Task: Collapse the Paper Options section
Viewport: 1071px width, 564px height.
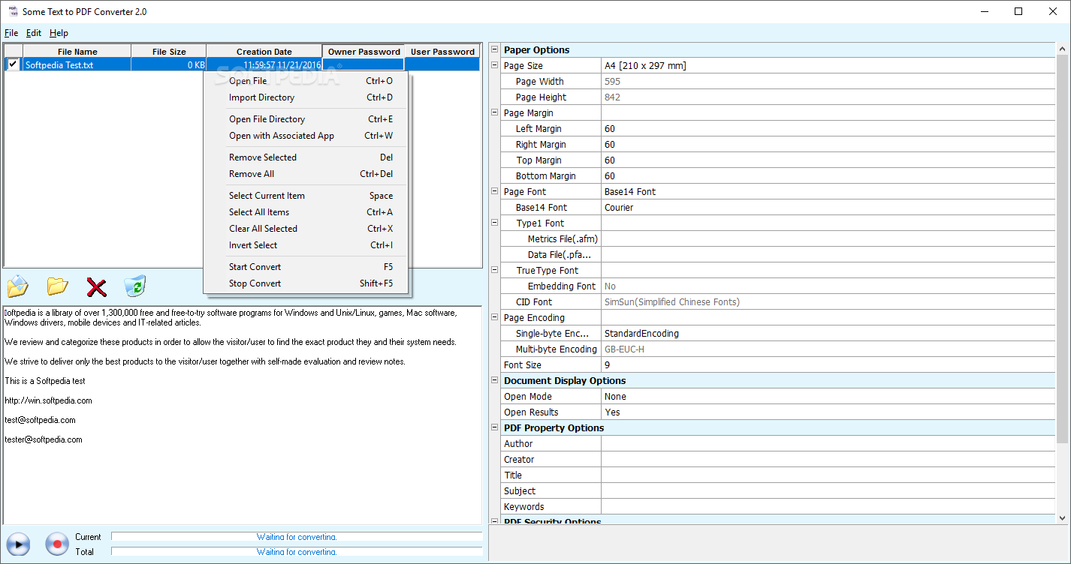Action: click(494, 49)
